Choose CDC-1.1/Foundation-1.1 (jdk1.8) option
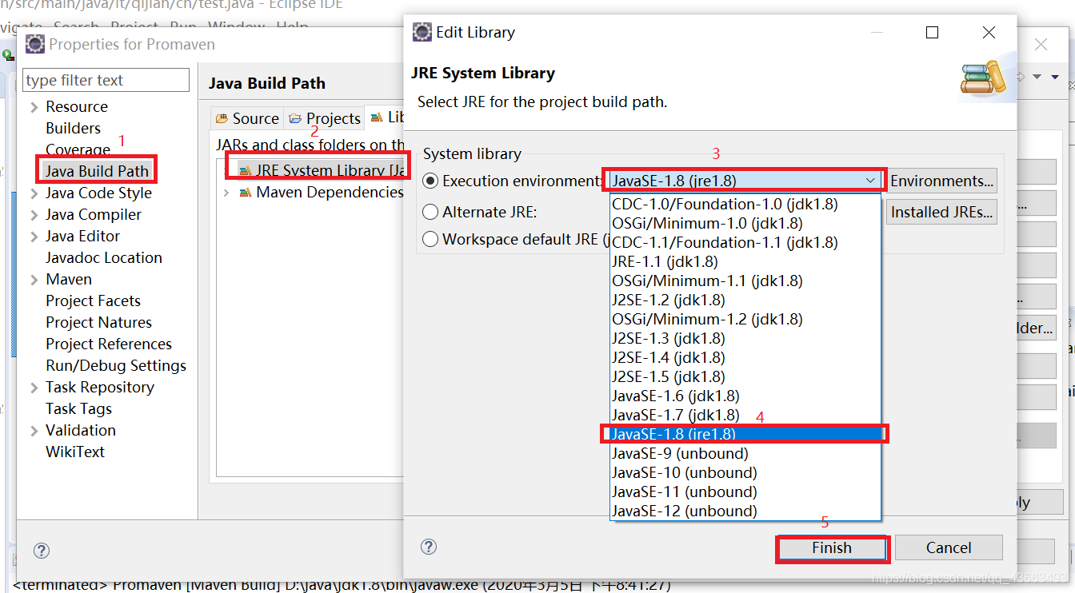The height and width of the screenshot is (593, 1075). (x=745, y=242)
